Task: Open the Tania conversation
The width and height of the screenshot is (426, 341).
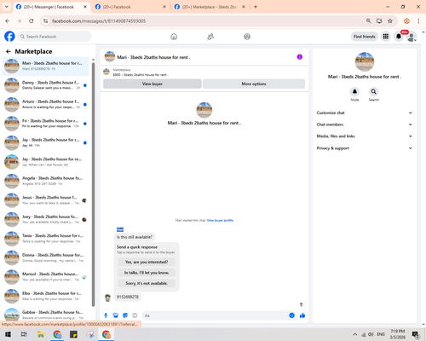Action: pos(45,239)
